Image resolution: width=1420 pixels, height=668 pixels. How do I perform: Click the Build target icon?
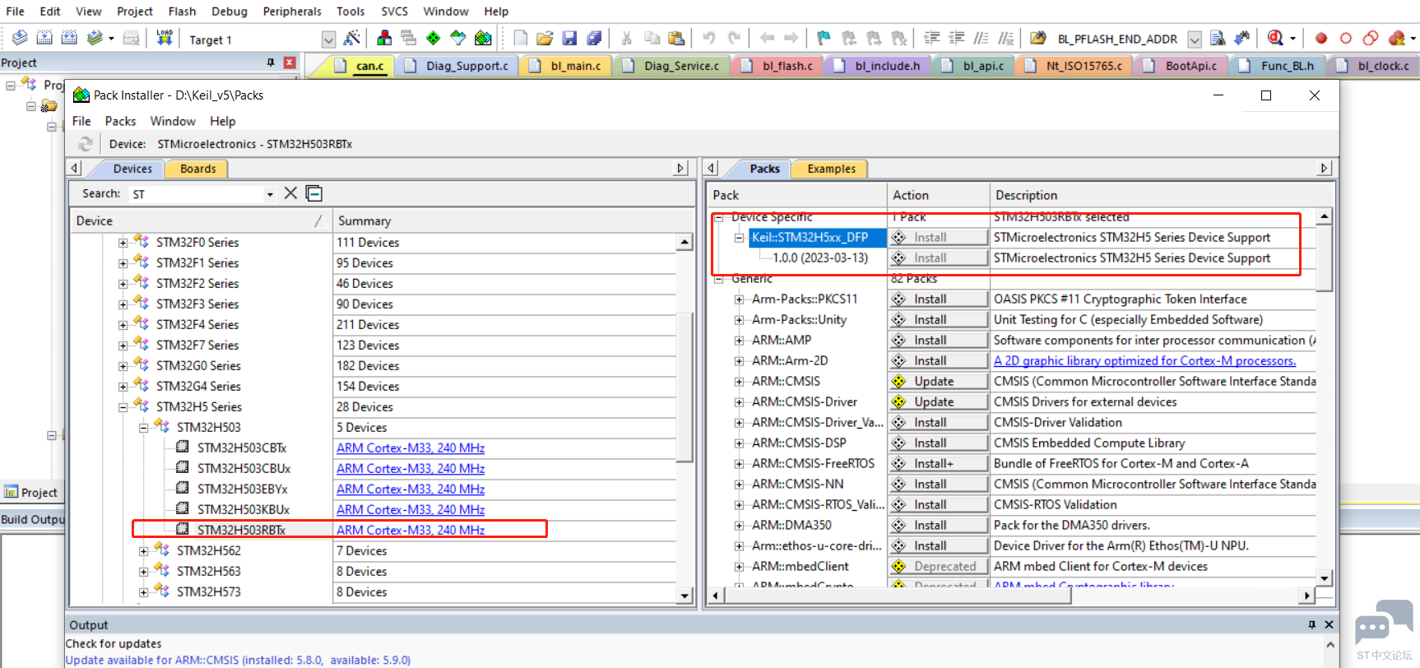click(44, 38)
